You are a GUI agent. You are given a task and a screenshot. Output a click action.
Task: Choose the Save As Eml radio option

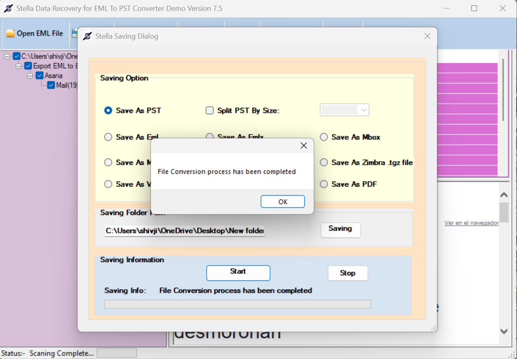[x=108, y=137]
